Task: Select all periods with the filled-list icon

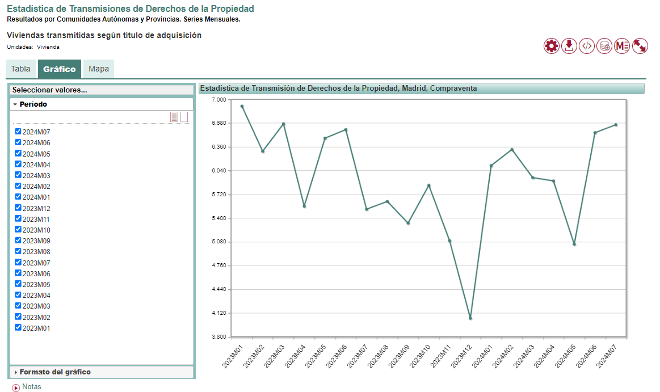Action: click(173, 117)
